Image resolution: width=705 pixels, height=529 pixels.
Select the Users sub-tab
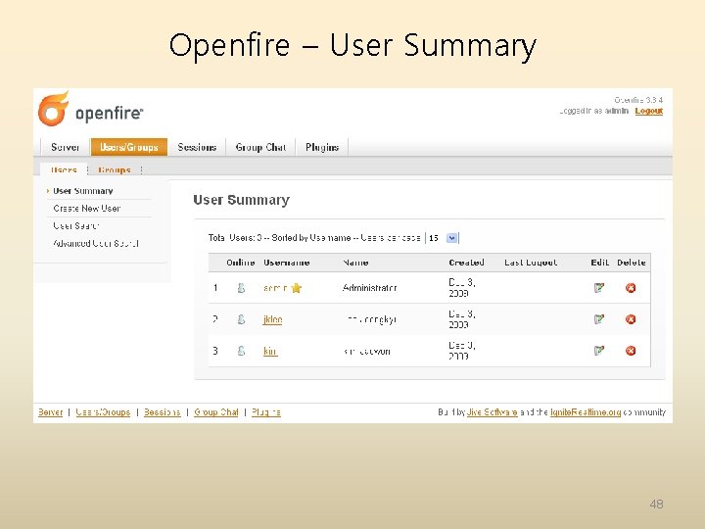click(64, 169)
